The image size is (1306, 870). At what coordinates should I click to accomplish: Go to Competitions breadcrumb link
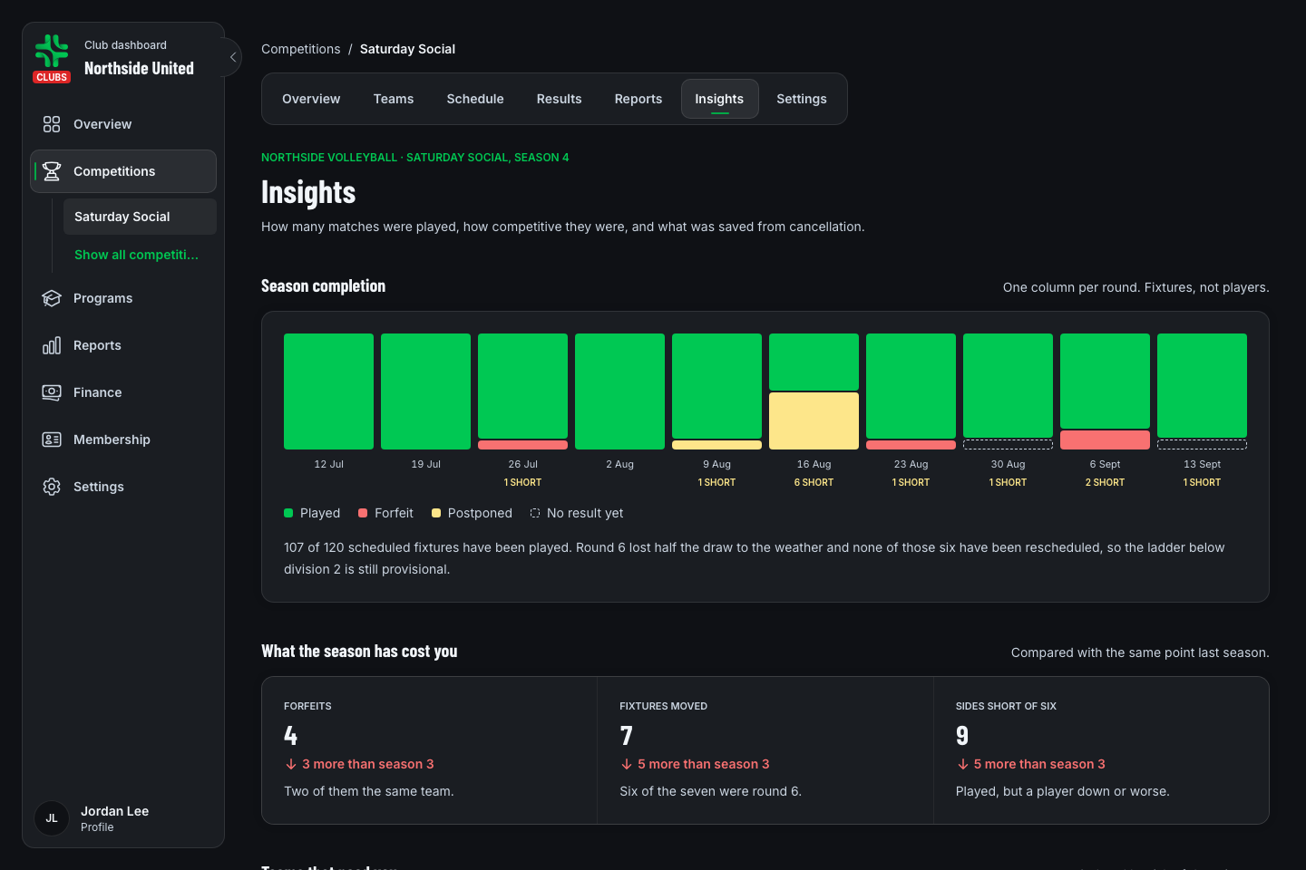[x=301, y=49]
